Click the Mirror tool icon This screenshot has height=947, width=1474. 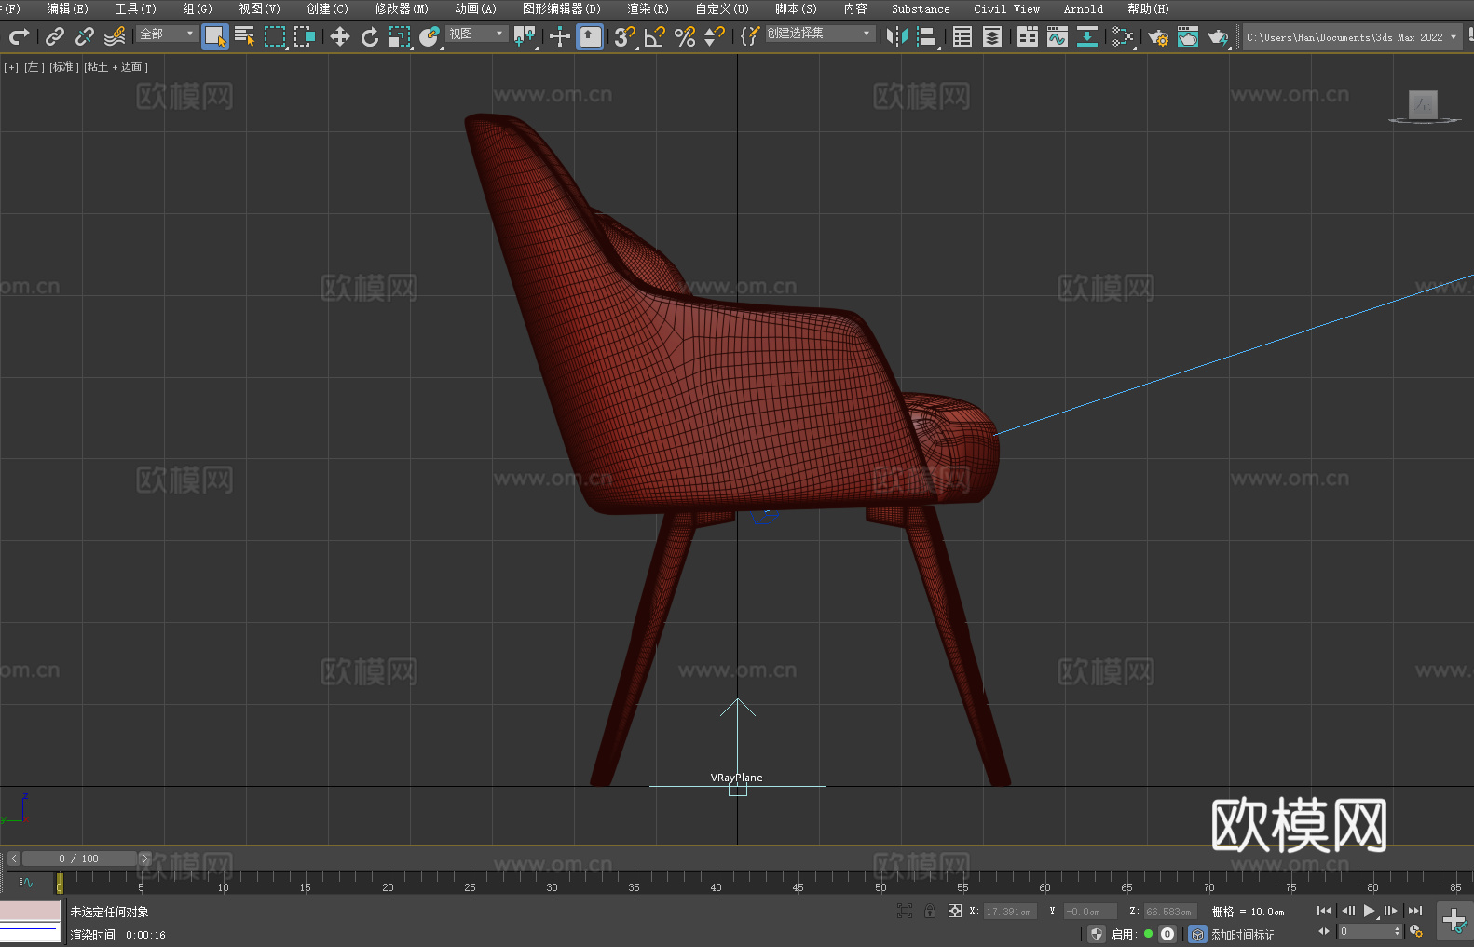pyautogui.click(x=897, y=36)
